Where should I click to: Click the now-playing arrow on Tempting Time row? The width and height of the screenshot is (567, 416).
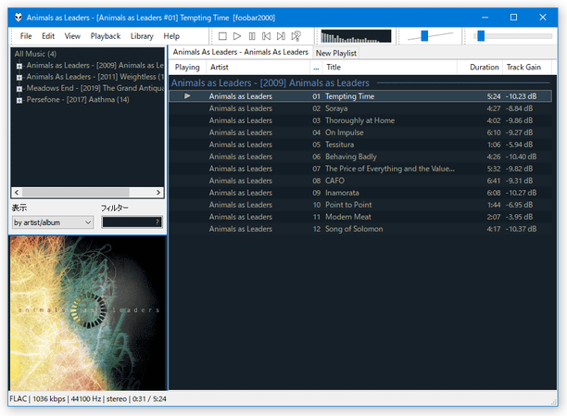point(187,95)
